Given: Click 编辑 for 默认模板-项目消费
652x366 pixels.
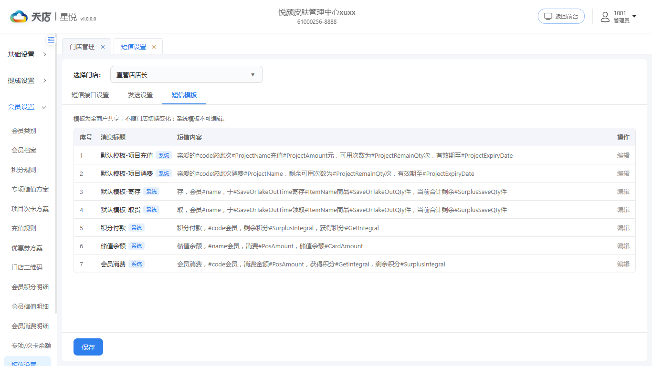Looking at the screenshot, I should coord(623,173).
